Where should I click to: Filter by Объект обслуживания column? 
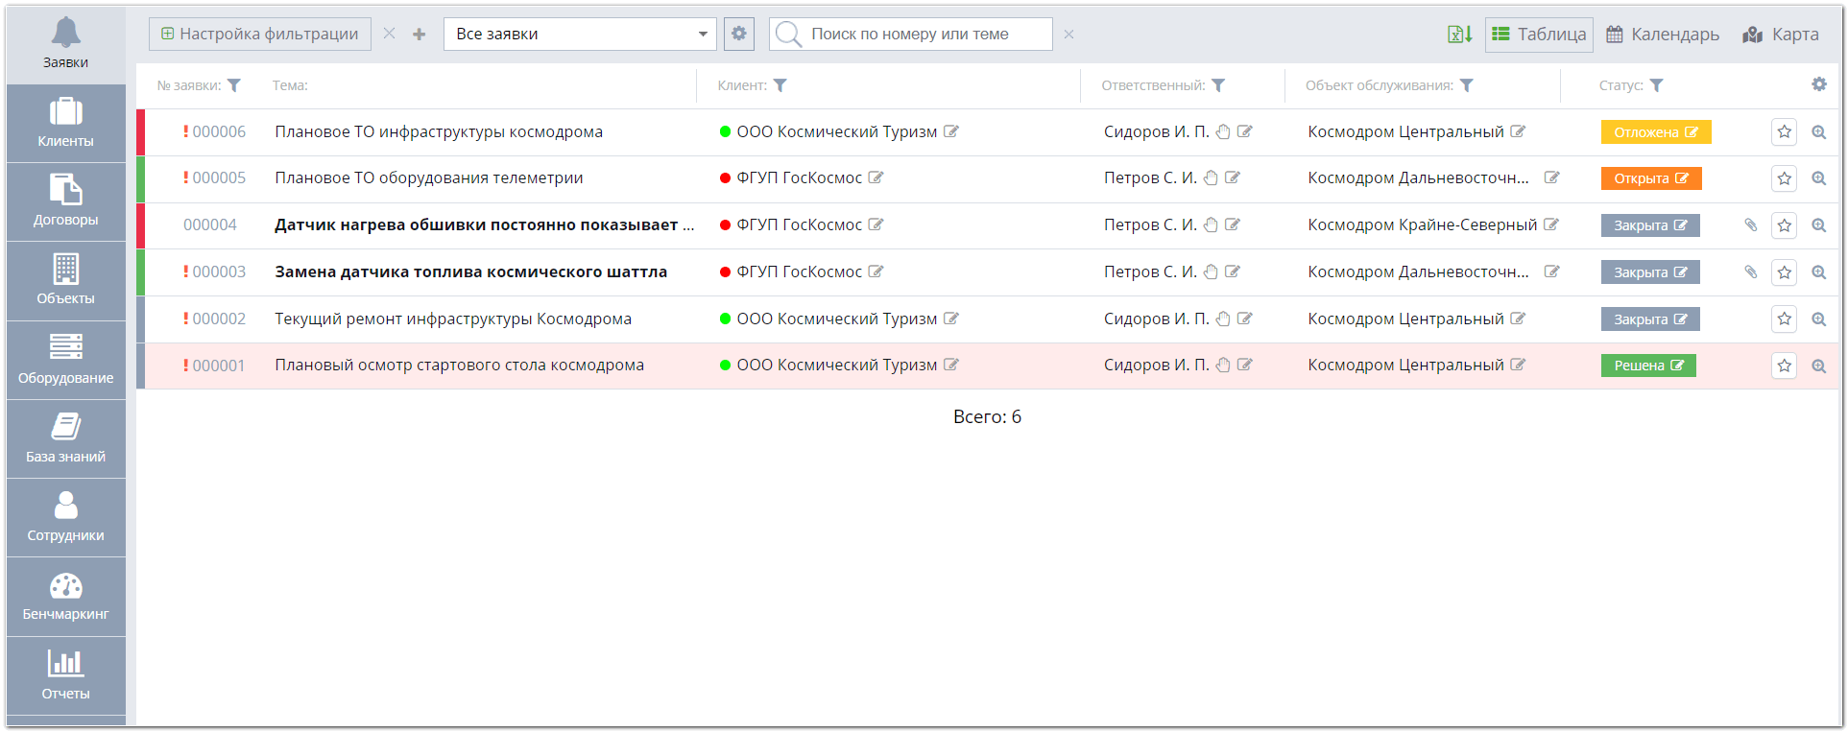coord(1467,85)
